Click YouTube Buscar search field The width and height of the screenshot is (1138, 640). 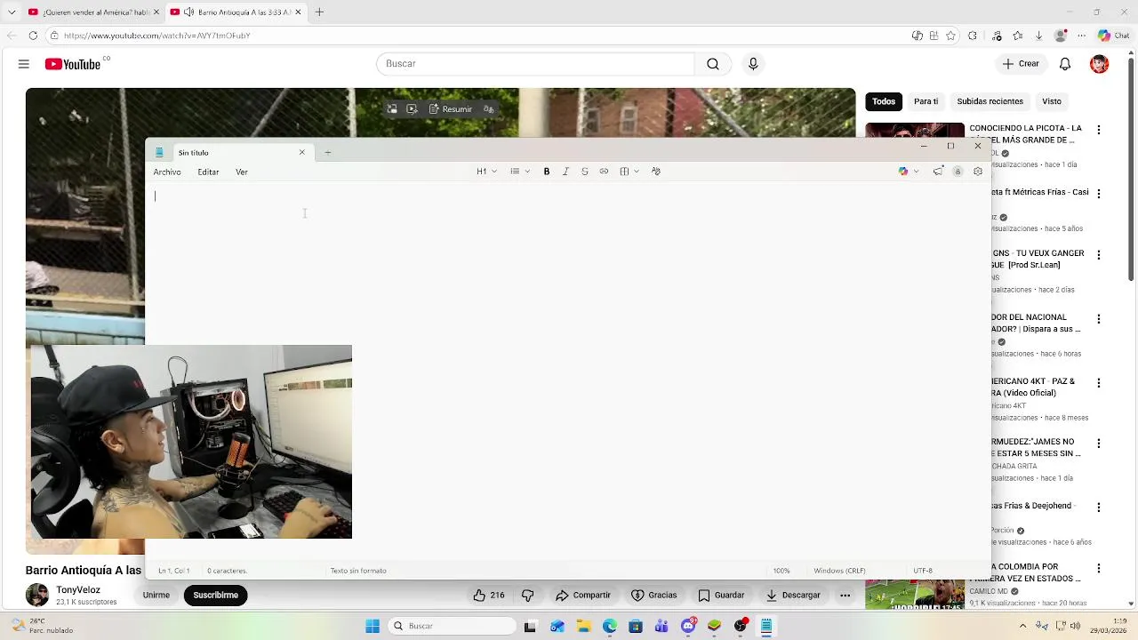click(535, 64)
